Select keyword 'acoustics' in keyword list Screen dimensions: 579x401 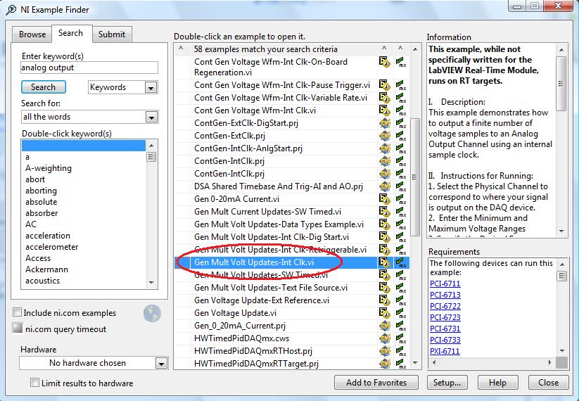[x=42, y=281]
